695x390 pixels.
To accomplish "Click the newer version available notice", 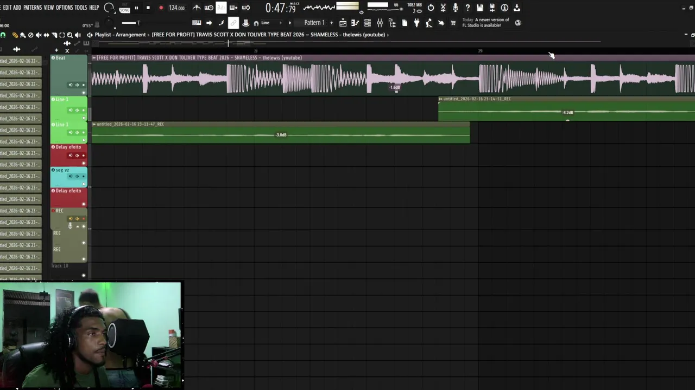I will (x=486, y=23).
